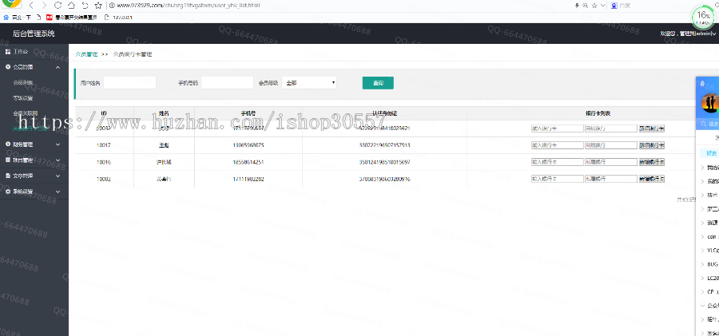Image resolution: width=719 pixels, height=336 pixels.
Task: Expand the CP group in QQ panel
Action: point(709,292)
